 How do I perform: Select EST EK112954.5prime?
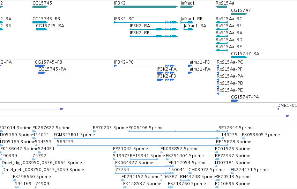pyautogui.click(x=187, y=163)
